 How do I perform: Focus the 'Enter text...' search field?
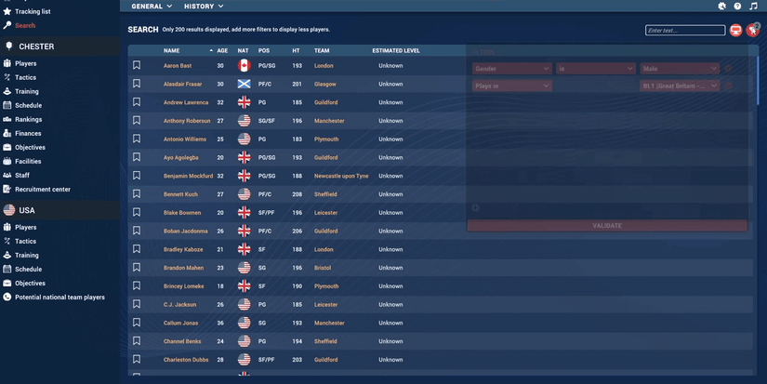point(685,31)
